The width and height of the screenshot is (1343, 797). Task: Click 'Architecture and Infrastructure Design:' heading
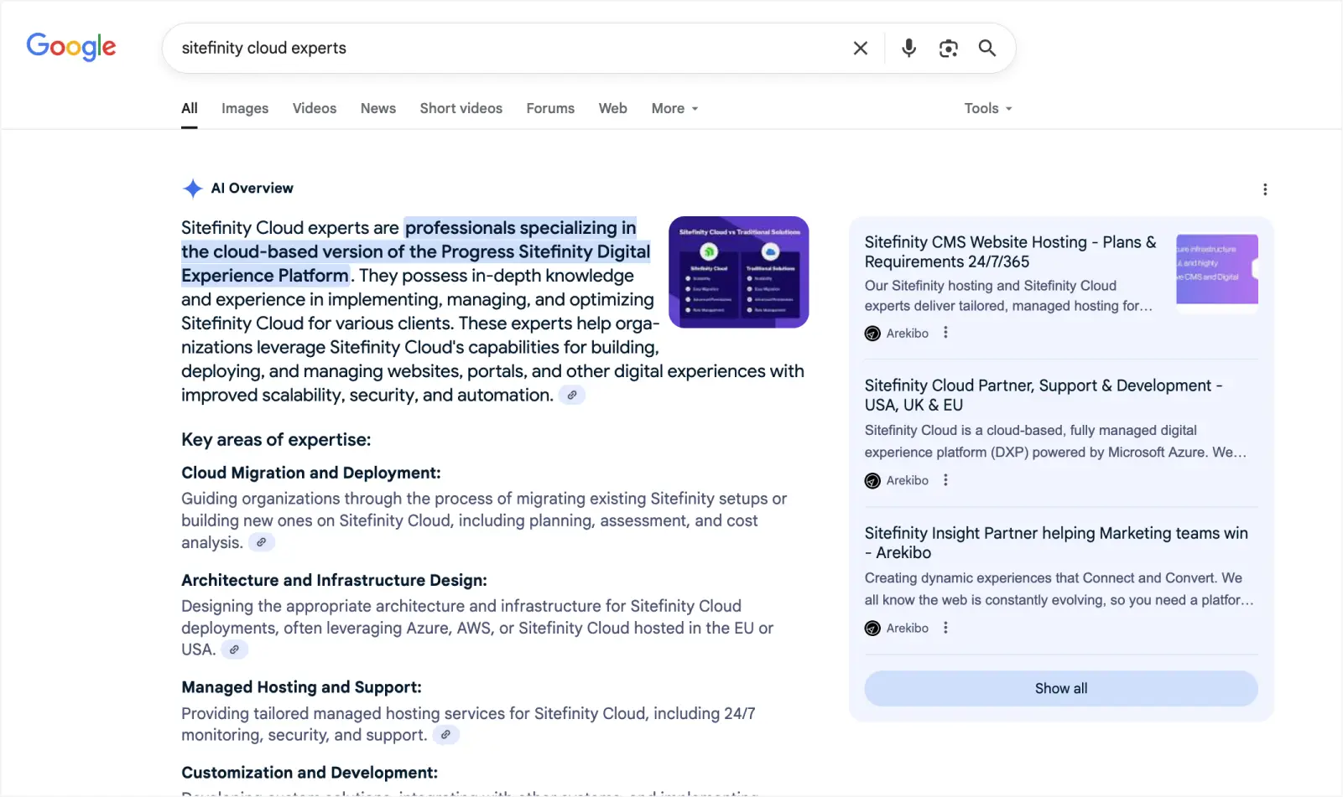pos(334,580)
